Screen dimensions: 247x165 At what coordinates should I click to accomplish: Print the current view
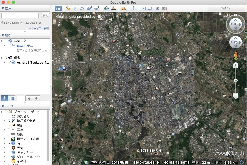(x=150, y=8)
